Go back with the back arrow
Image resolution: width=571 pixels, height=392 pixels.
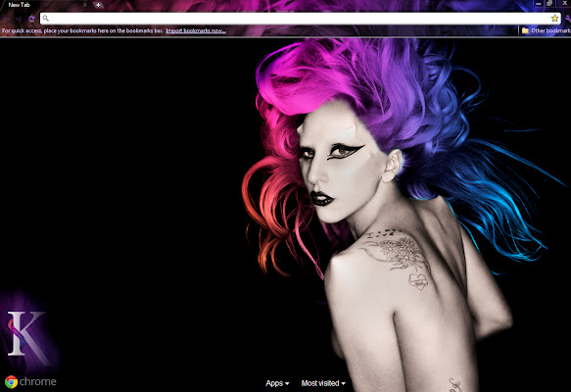pyautogui.click(x=7, y=19)
